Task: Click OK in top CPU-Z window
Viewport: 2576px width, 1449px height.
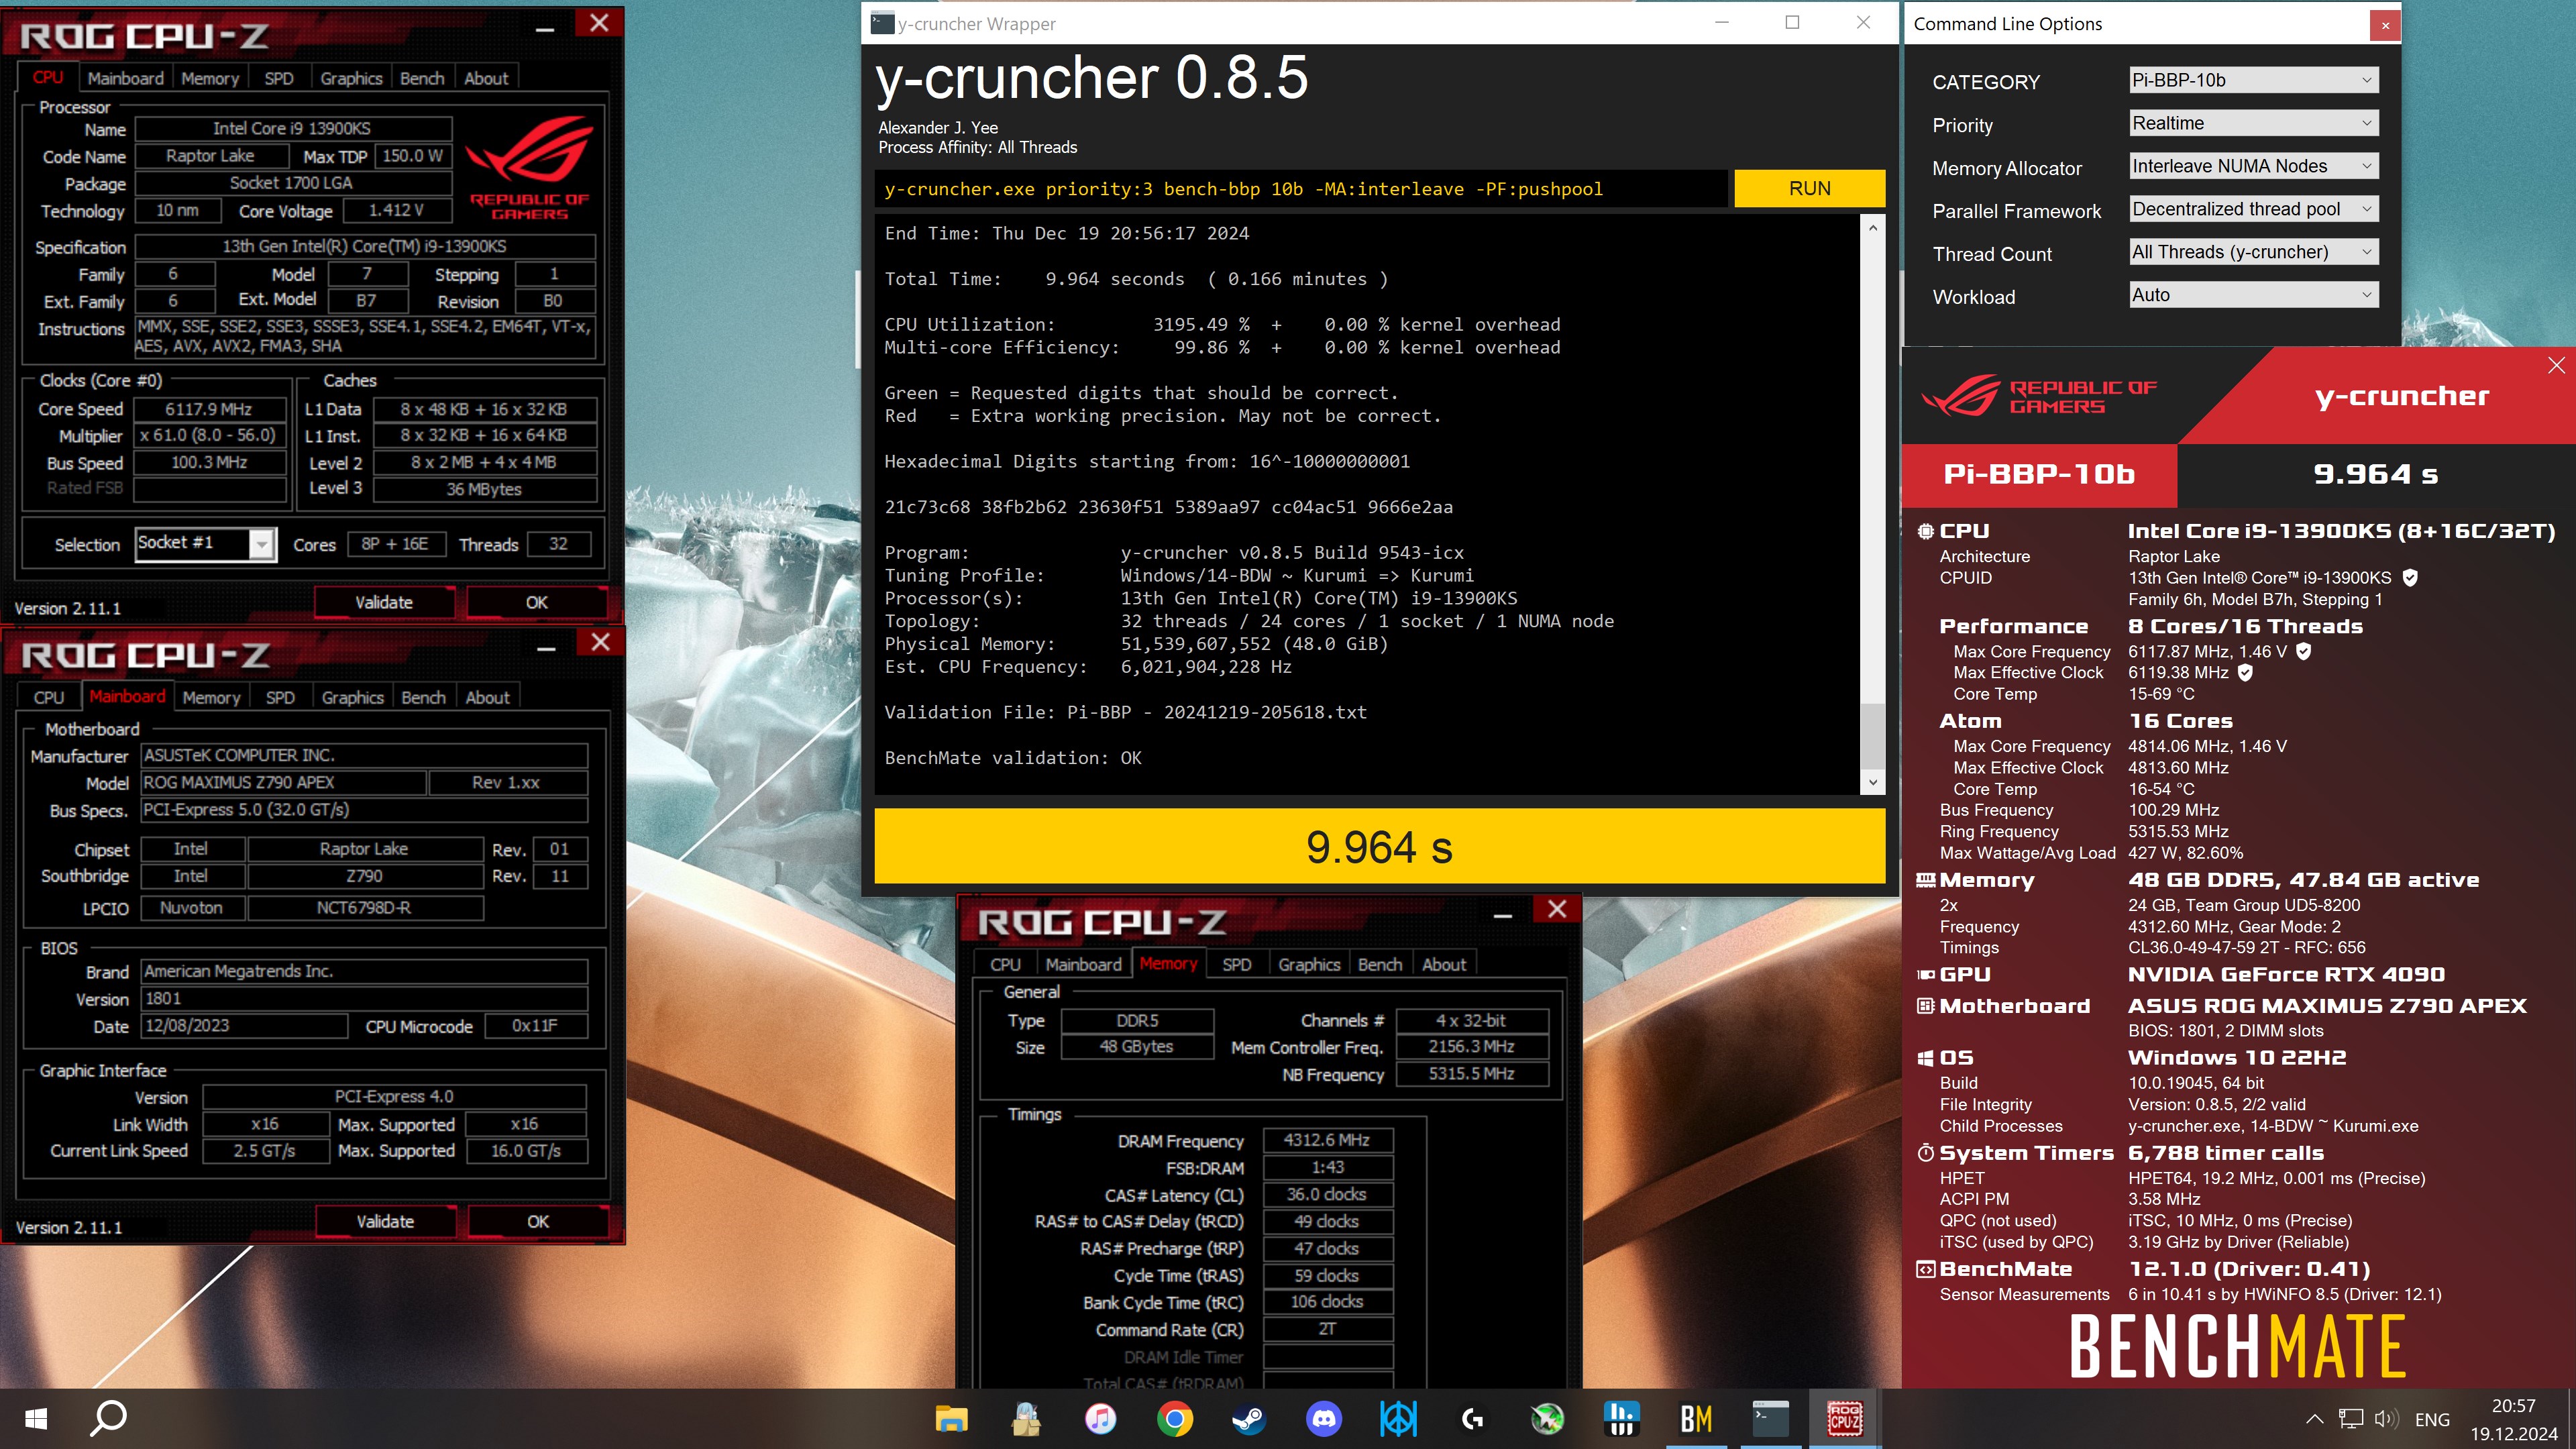Action: [x=537, y=602]
